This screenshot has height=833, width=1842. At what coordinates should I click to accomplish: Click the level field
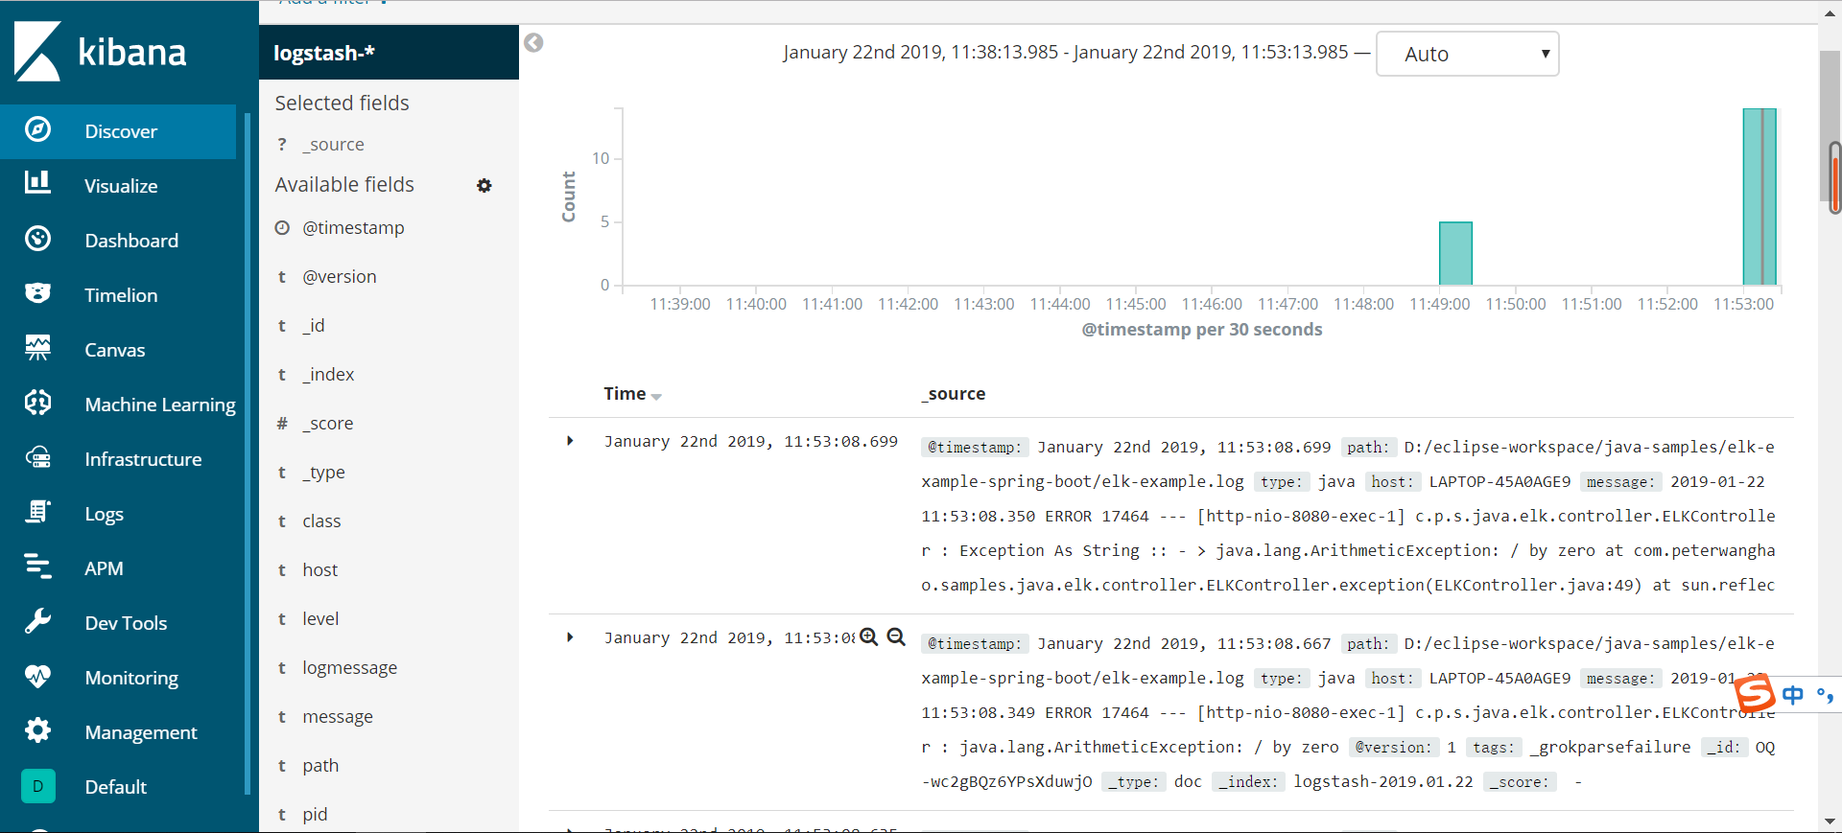(320, 619)
